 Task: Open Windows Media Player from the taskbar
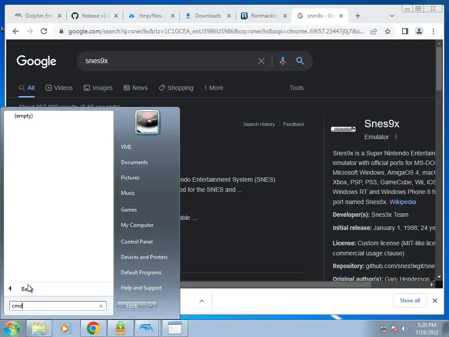click(65, 328)
